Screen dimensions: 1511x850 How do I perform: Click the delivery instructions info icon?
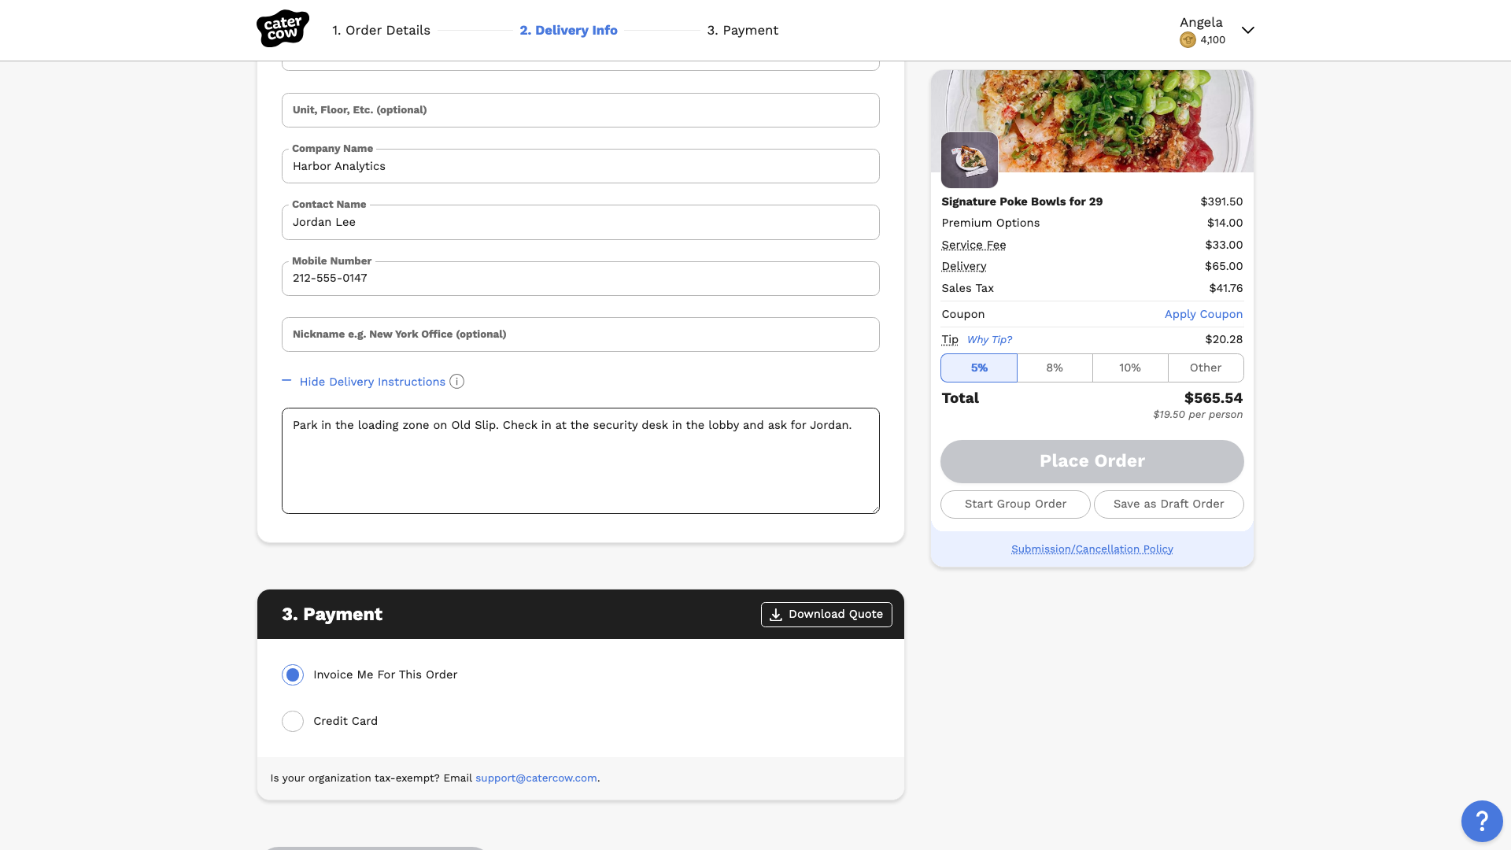456,382
